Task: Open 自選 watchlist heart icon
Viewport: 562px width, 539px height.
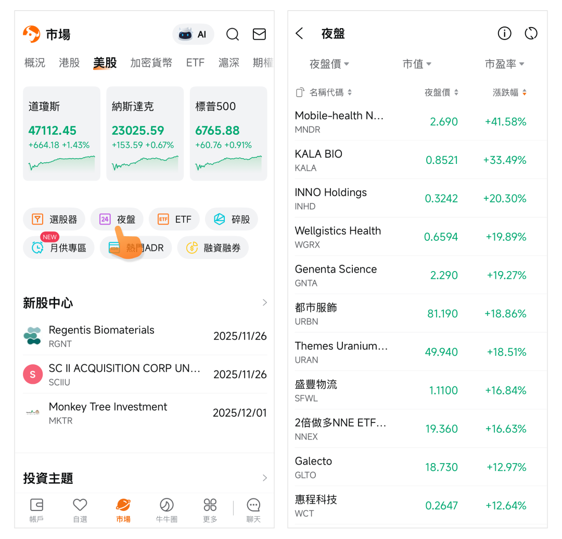Action: pyautogui.click(x=80, y=509)
